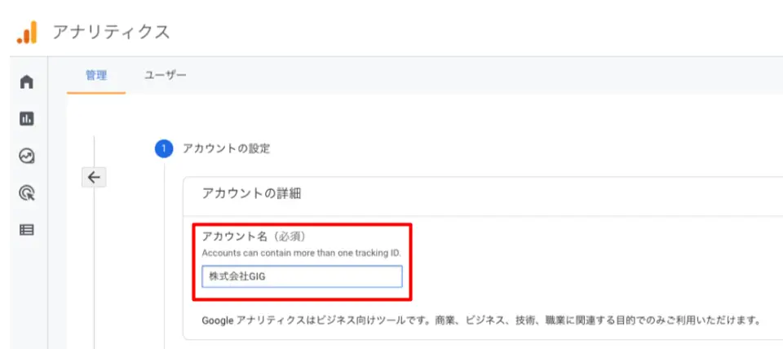Open the Configure table icon in sidebar
783x349 pixels.
[27, 230]
